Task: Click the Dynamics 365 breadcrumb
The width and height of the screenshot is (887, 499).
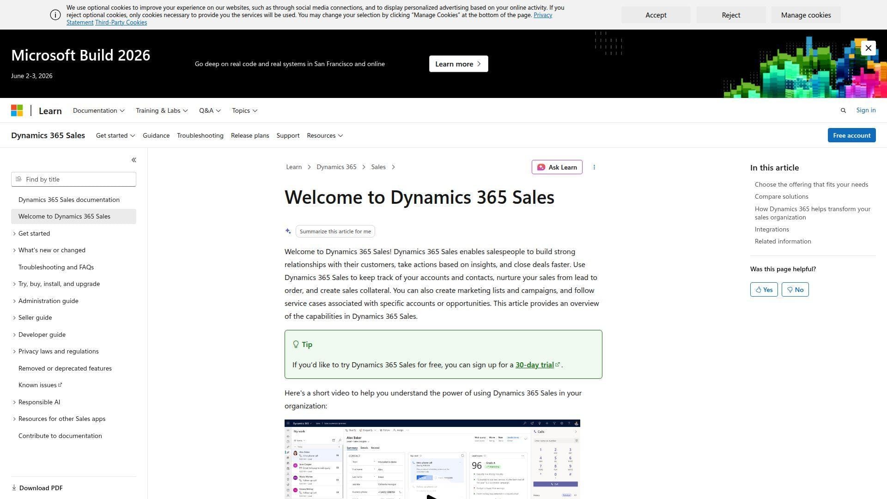Action: [336, 167]
